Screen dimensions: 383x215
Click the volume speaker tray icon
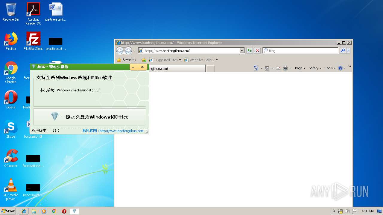347,211
